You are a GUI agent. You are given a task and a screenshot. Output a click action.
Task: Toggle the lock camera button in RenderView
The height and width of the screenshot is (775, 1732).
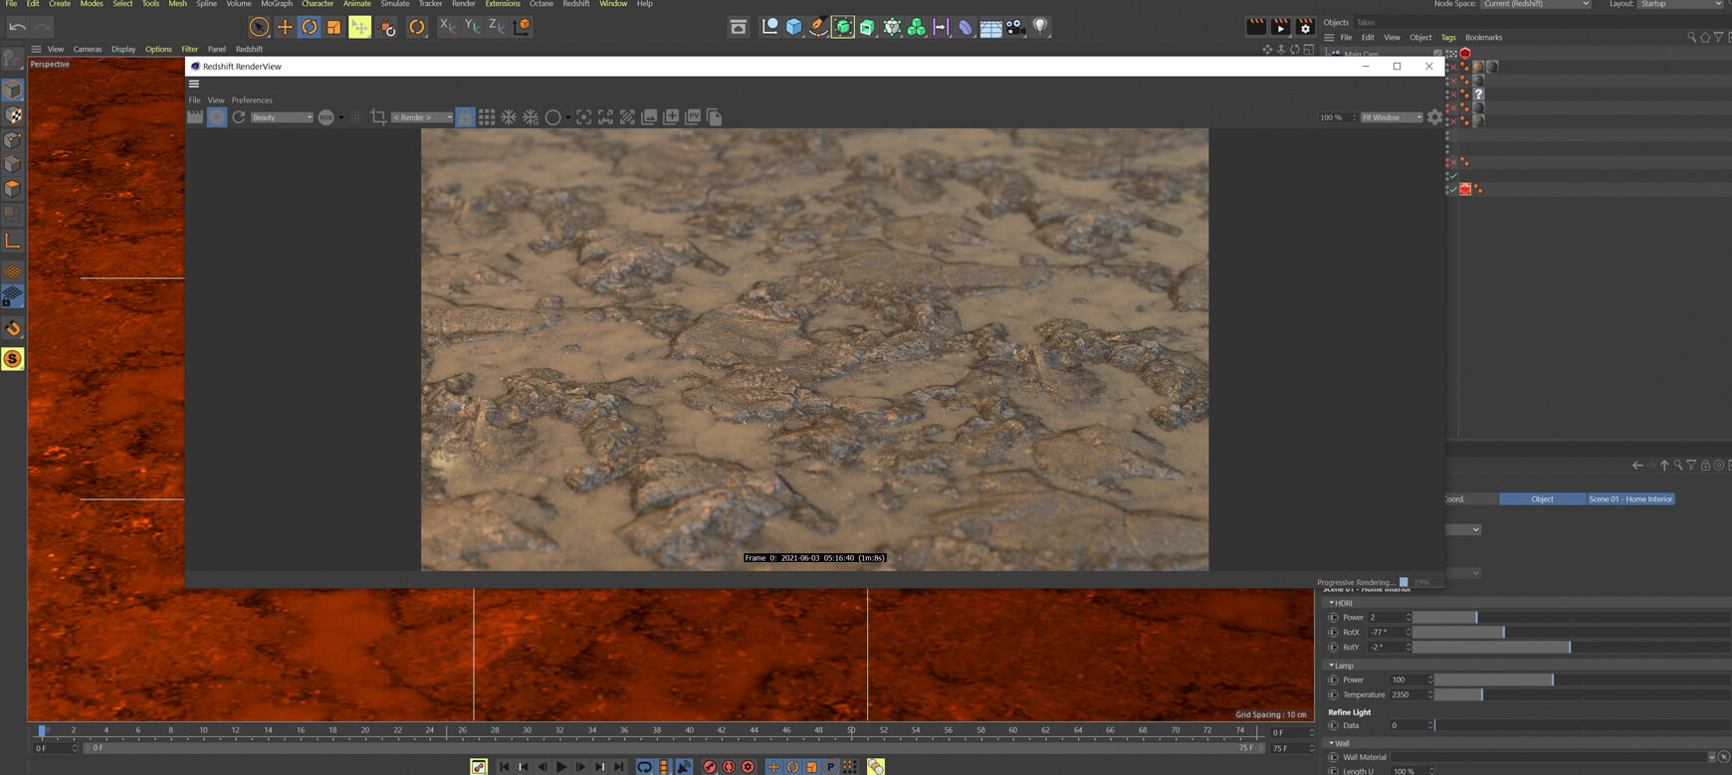click(465, 117)
